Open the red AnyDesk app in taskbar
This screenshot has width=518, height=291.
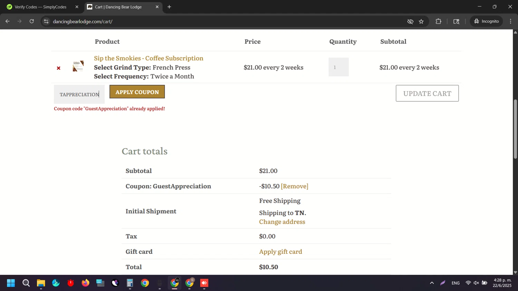[204, 283]
